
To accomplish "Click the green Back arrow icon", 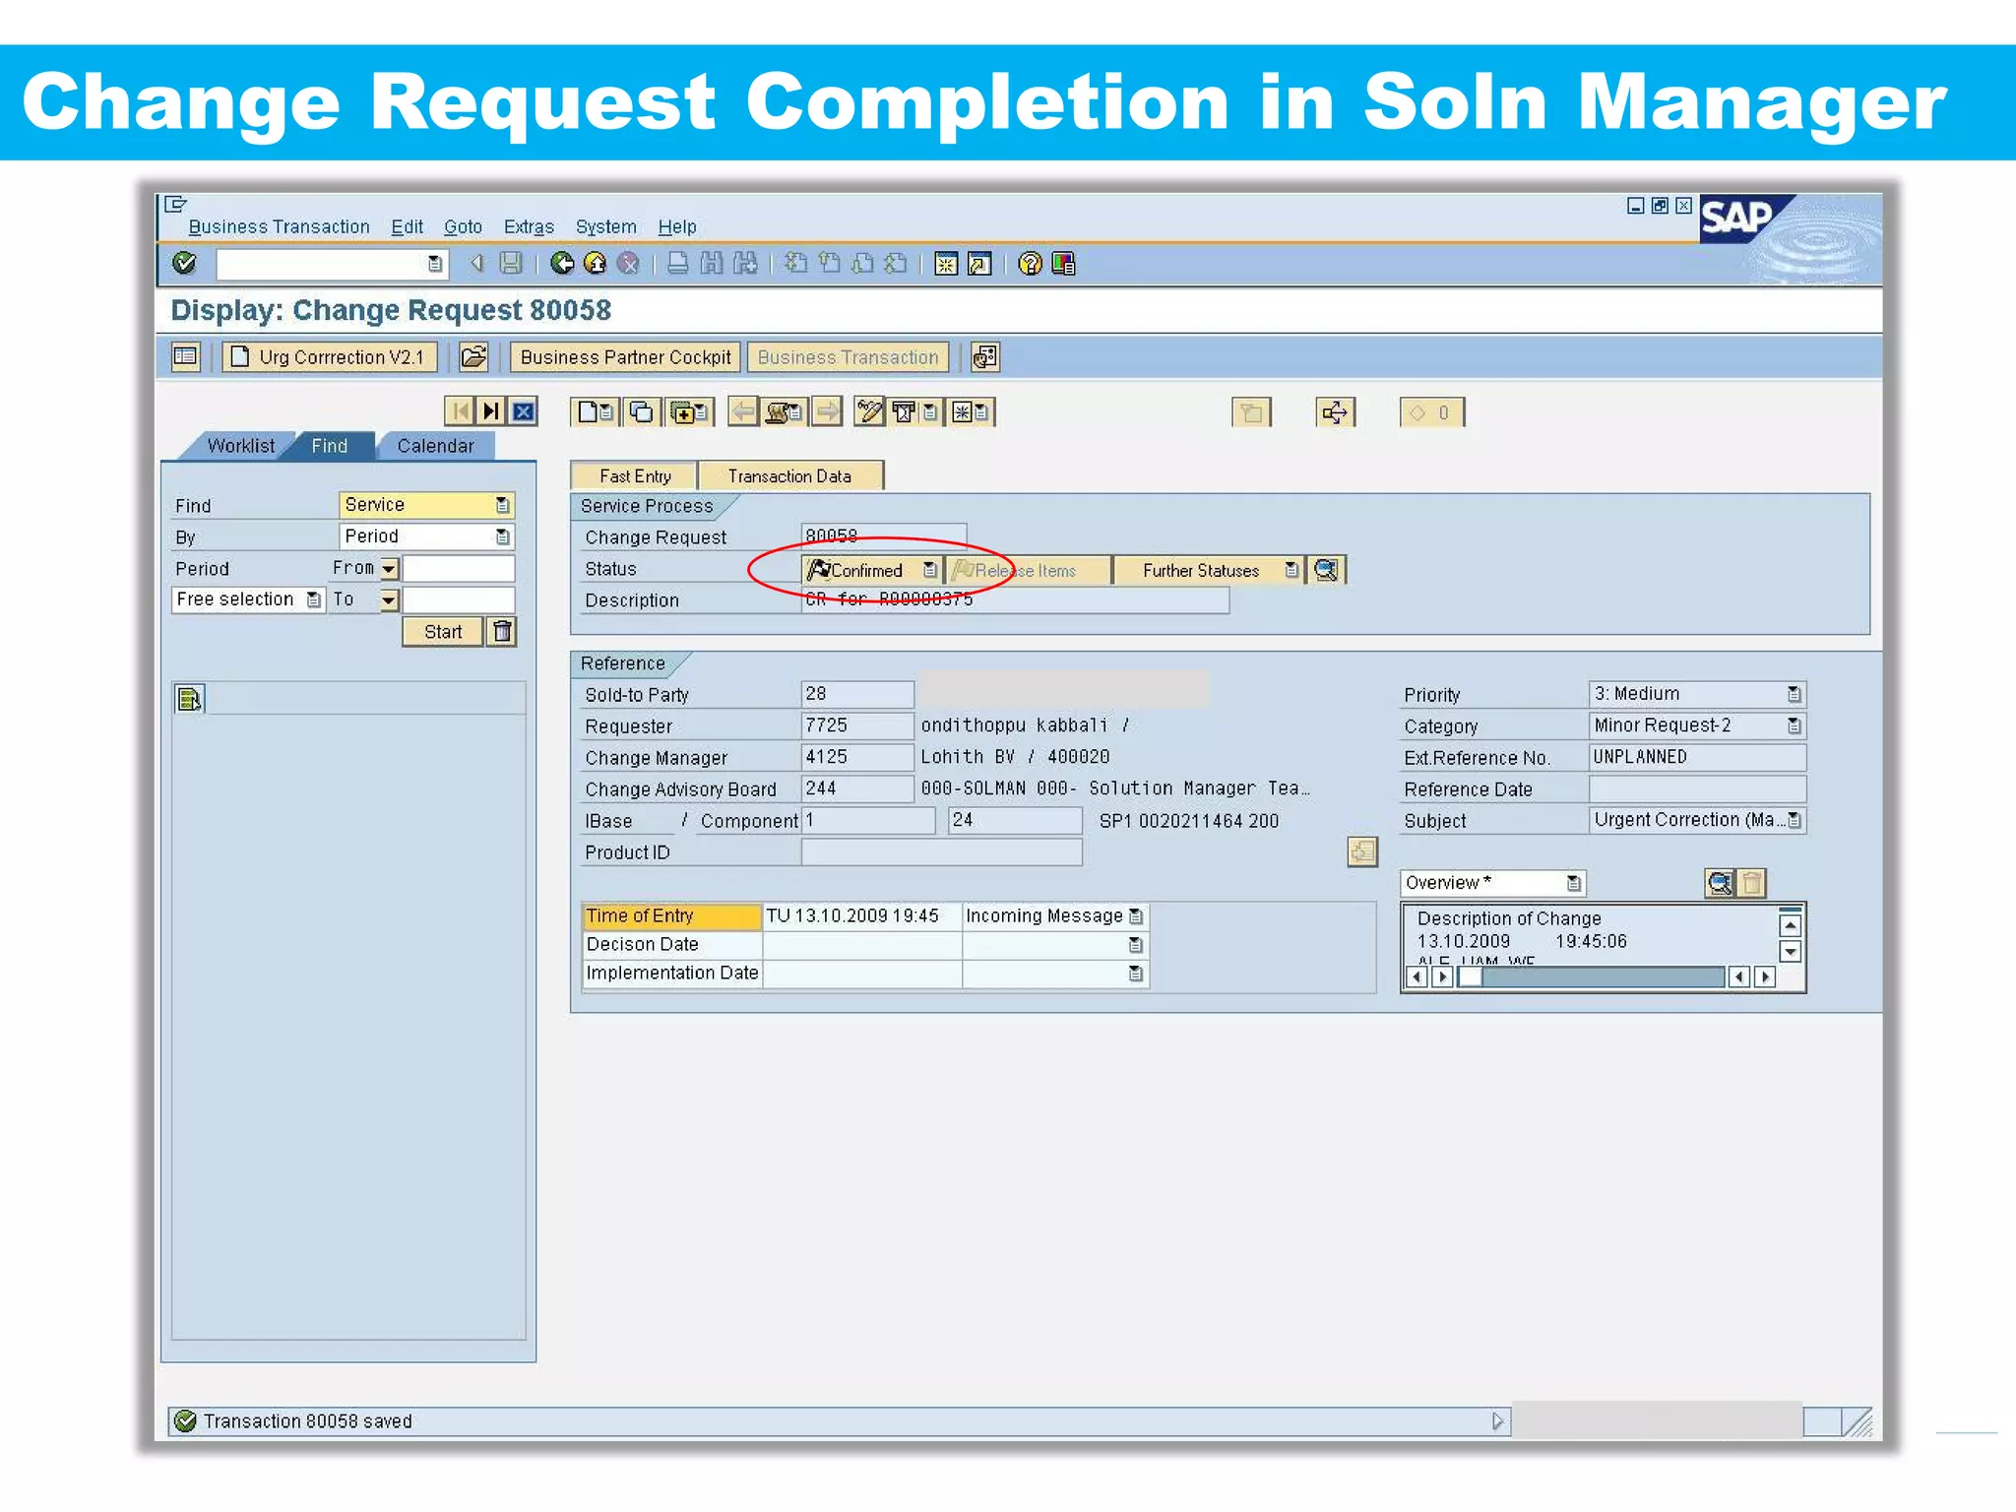I will (x=562, y=263).
